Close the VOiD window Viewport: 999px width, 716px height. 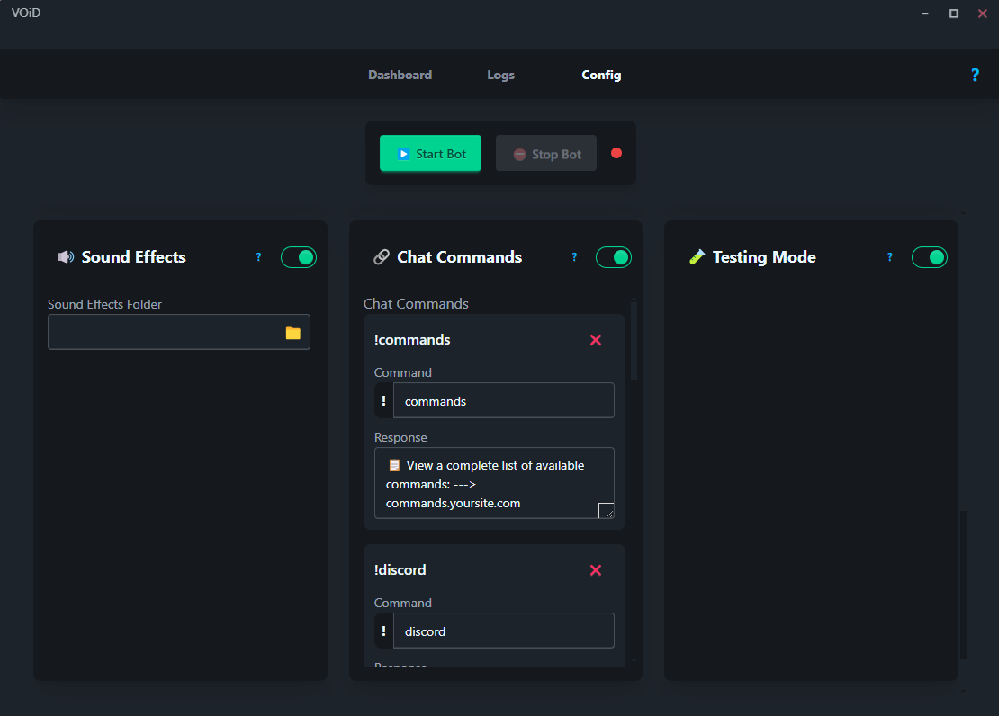tap(983, 13)
